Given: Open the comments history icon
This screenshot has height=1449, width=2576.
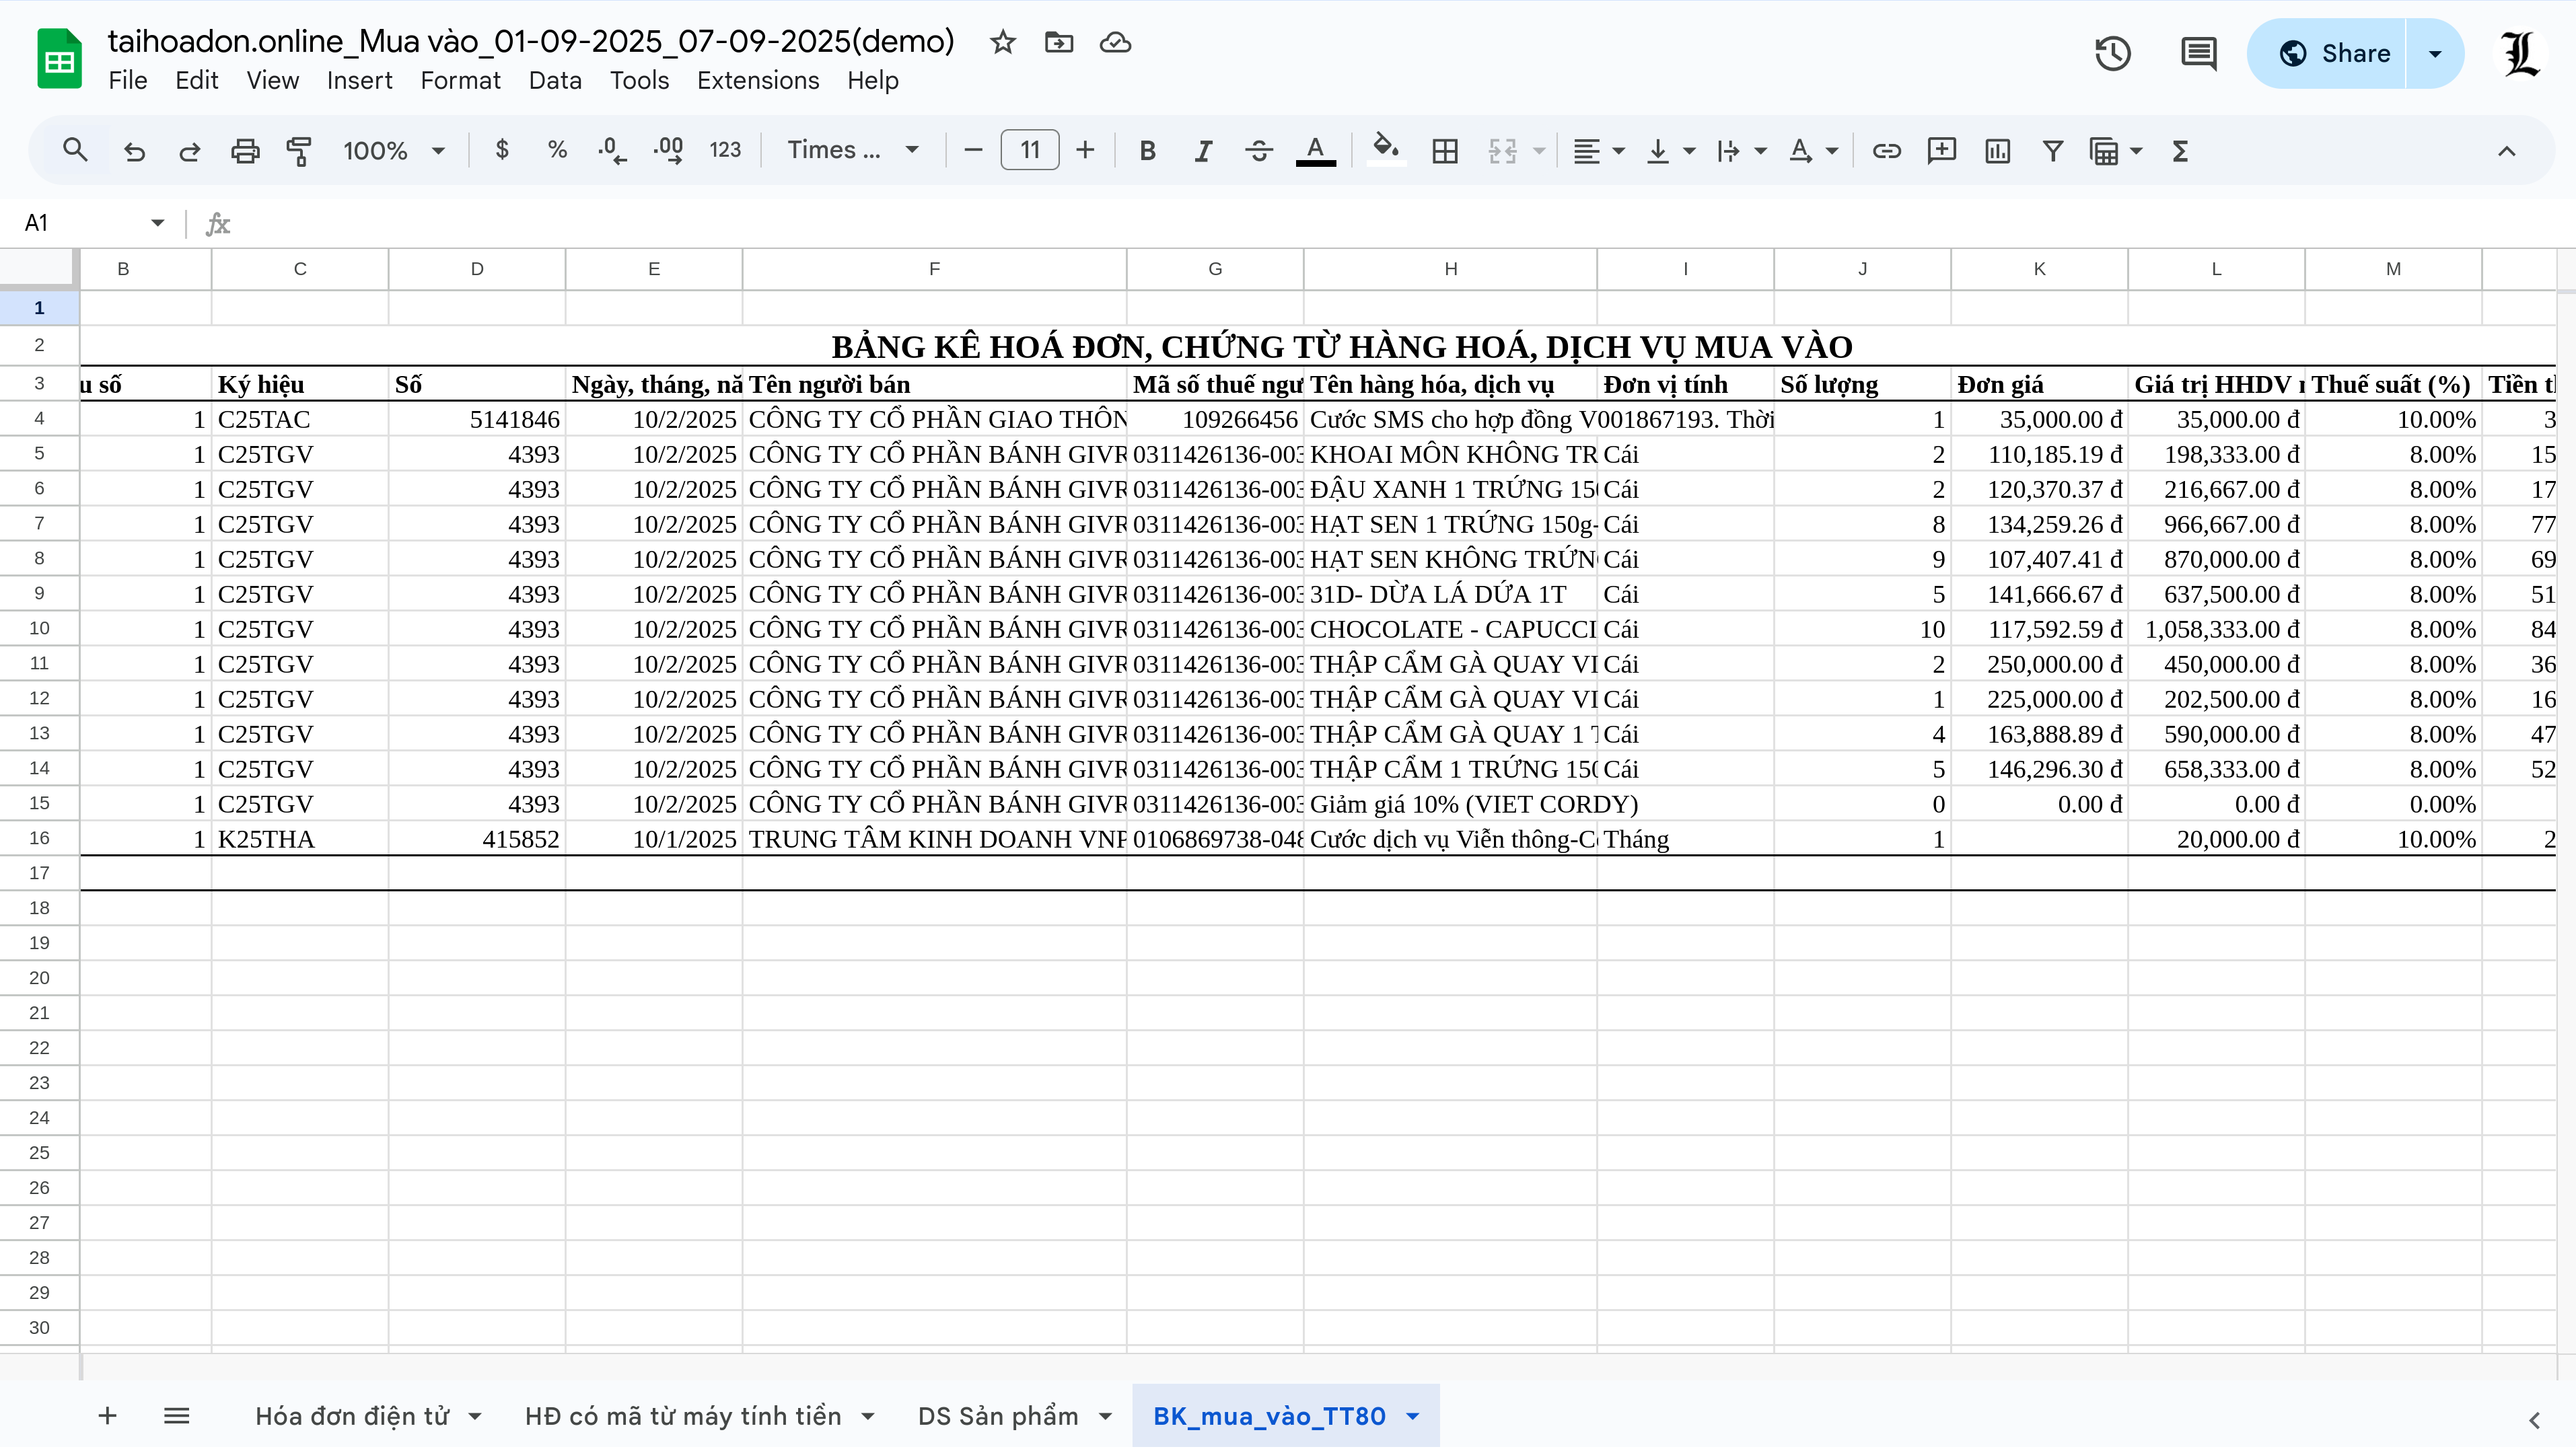Looking at the screenshot, I should tap(2198, 53).
